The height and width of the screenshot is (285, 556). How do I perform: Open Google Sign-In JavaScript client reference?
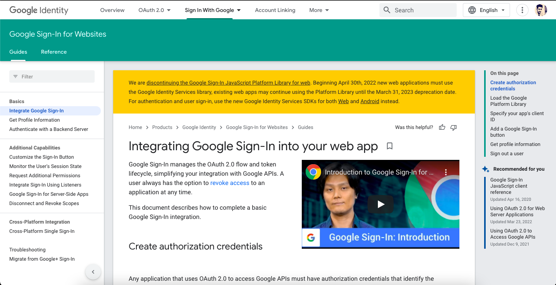point(509,186)
